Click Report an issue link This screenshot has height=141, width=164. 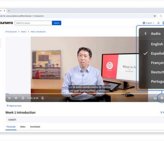[x=14, y=106]
